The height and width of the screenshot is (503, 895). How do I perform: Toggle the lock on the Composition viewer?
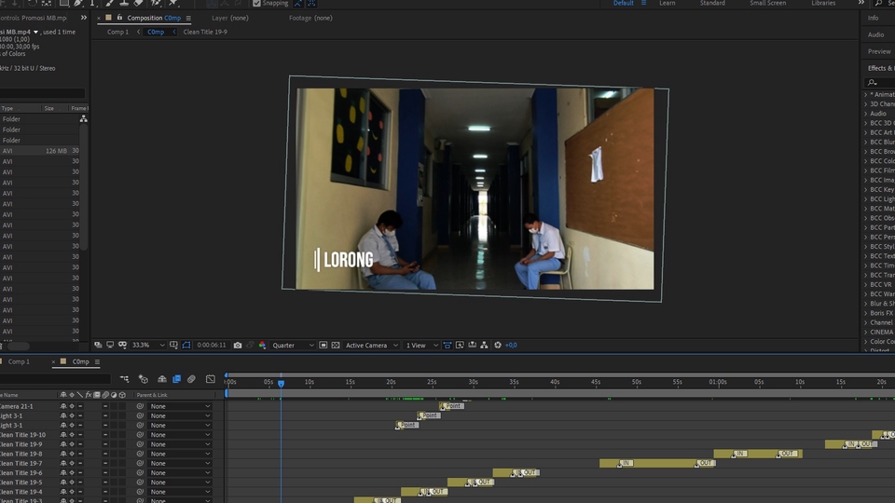click(x=119, y=18)
